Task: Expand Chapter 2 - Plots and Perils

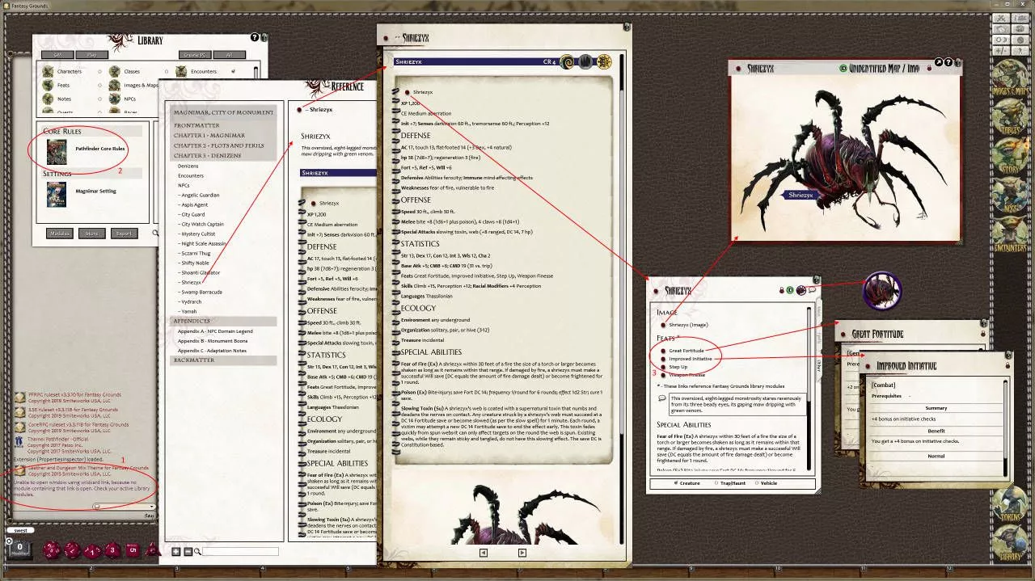Action: (218, 145)
